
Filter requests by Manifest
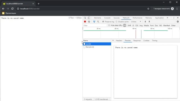tap(166, 26)
